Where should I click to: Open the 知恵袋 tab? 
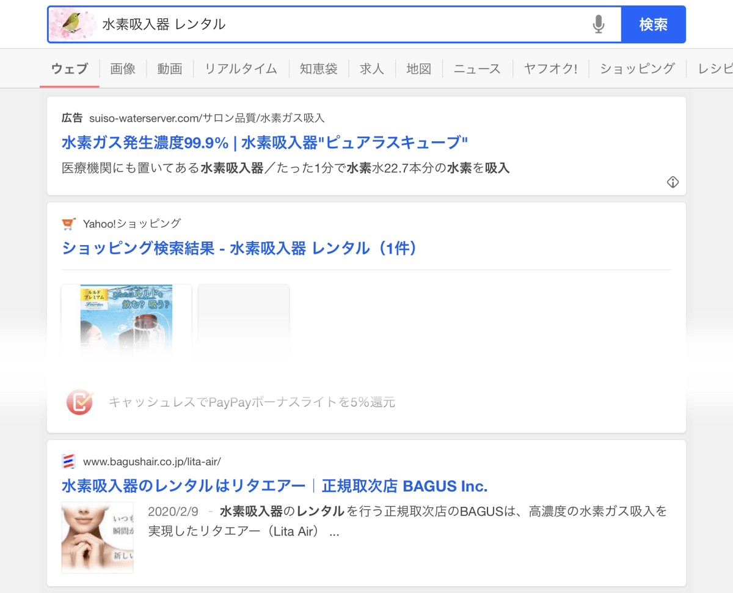(x=318, y=68)
